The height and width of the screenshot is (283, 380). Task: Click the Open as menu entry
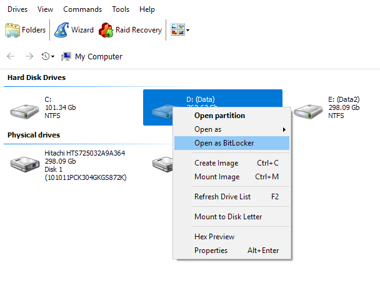pyautogui.click(x=232, y=129)
